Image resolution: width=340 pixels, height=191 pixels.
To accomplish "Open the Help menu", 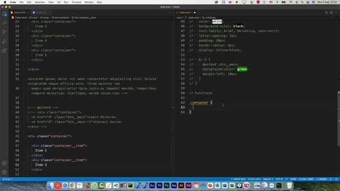I will coord(99,2).
